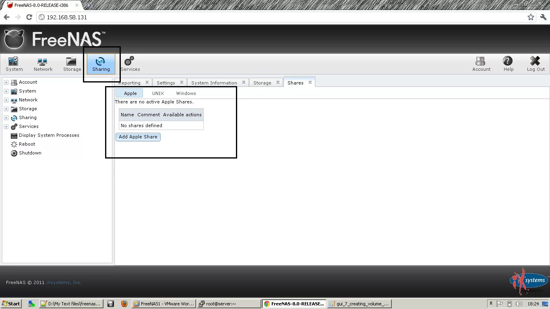Screen dimensions: 550x309
Task: Select System in the sidebar tree
Action: point(27,91)
